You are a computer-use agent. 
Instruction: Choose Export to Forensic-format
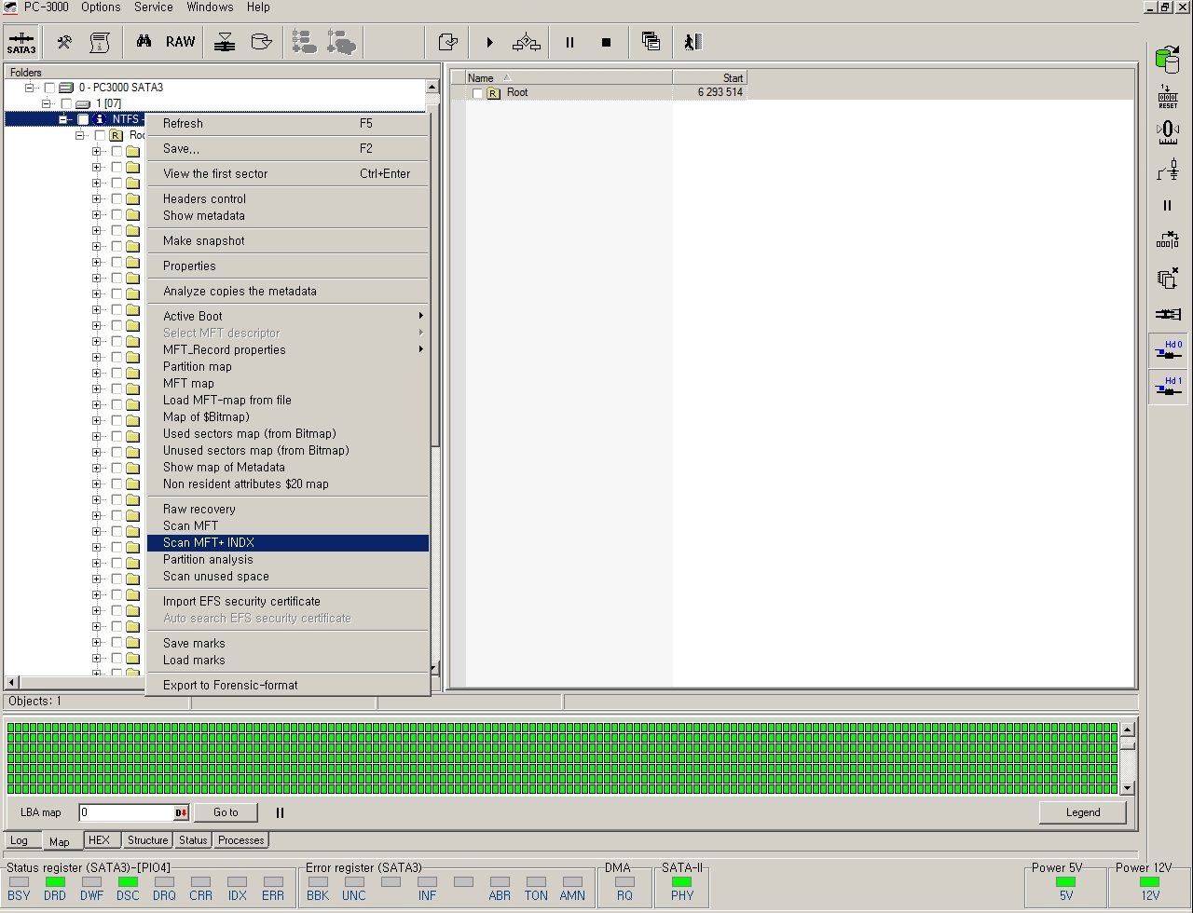tap(287, 685)
